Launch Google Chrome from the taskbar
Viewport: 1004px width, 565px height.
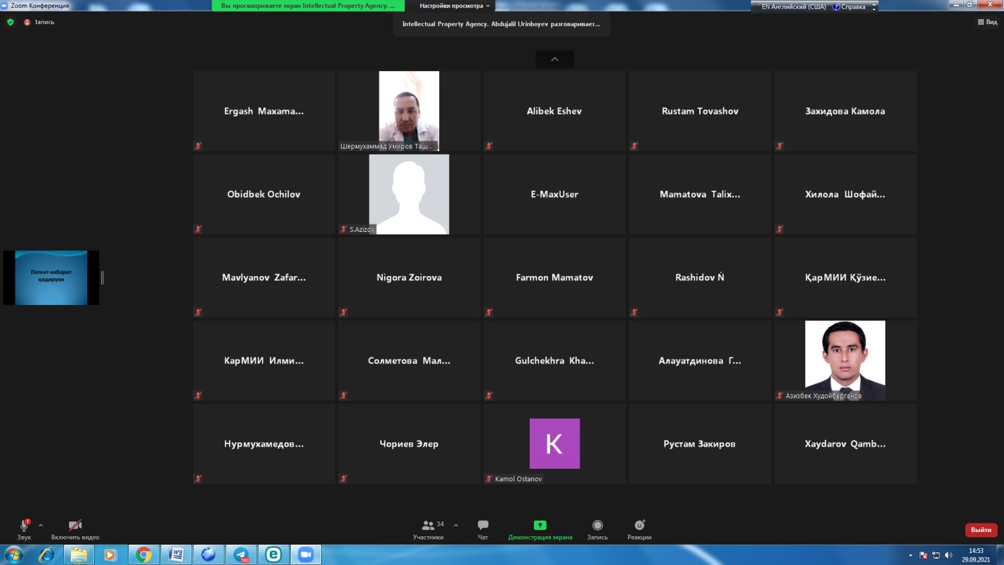point(143,554)
